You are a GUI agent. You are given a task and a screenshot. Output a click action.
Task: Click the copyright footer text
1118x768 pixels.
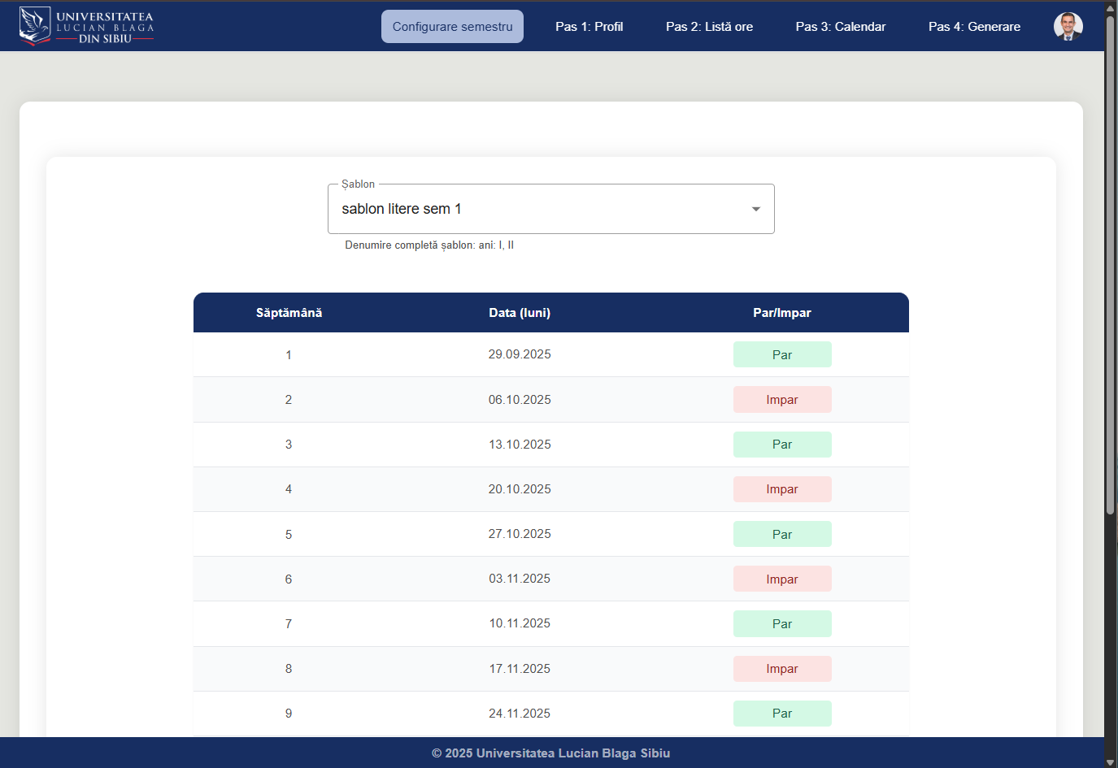coord(551,753)
